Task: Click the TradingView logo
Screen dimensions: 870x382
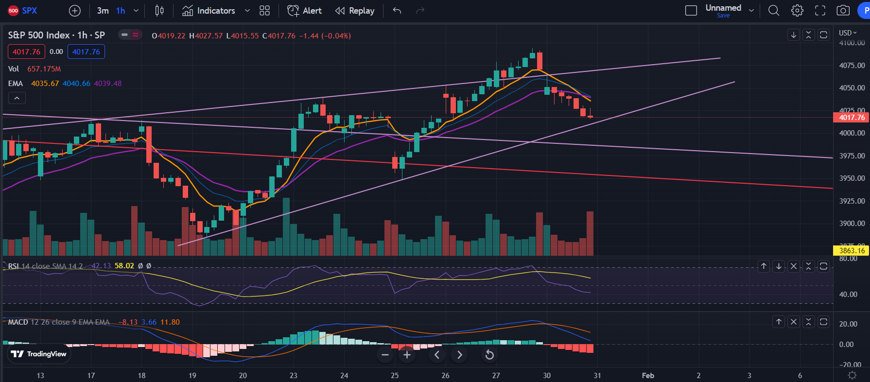Action: tap(39, 354)
